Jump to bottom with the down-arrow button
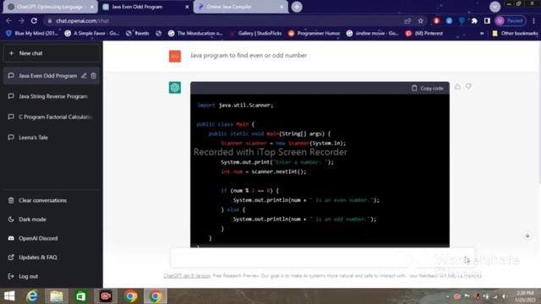The width and height of the screenshot is (541, 304). coord(527,236)
